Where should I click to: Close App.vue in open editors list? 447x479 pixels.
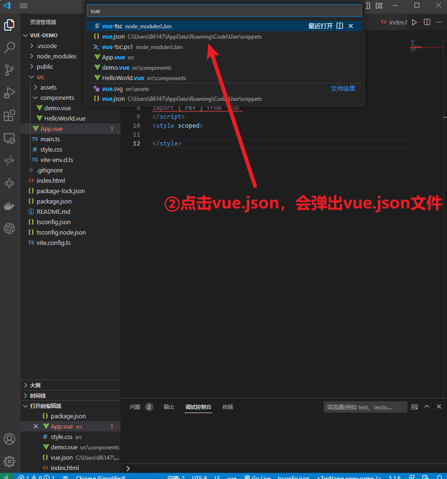36,426
